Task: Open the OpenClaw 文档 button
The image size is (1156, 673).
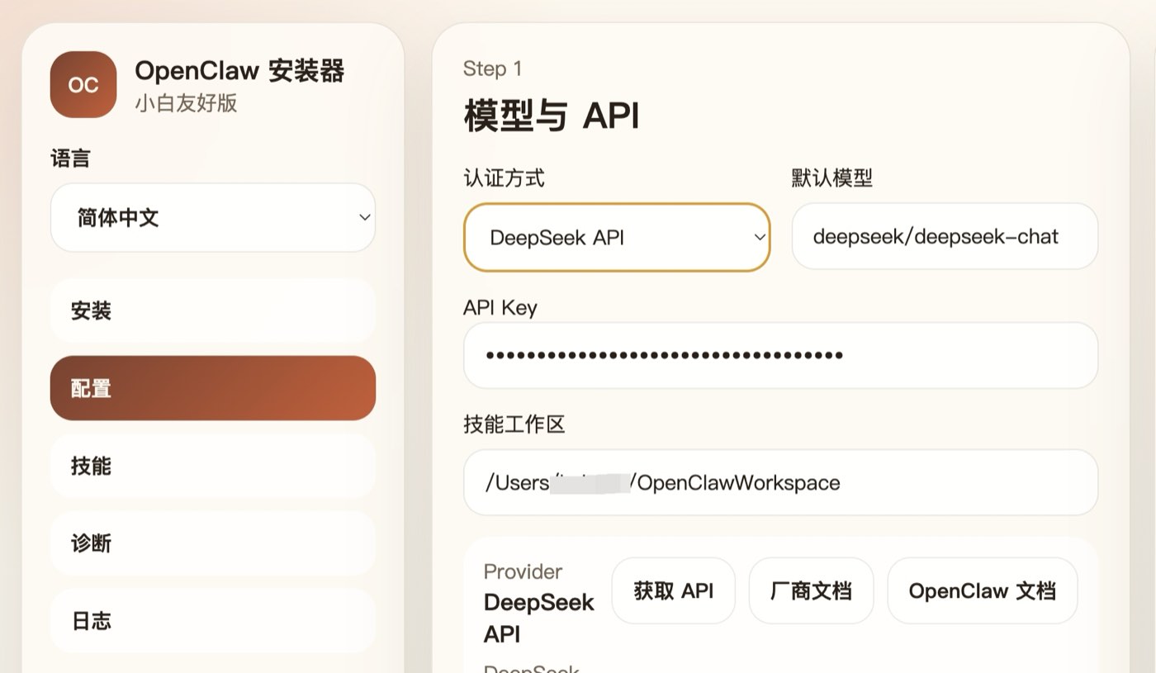Action: pyautogui.click(x=983, y=590)
